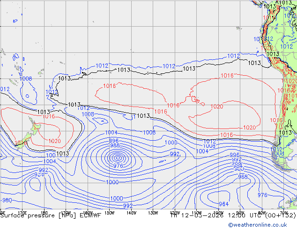Click the green New Zealand North Island landmass
This screenshot has height=229, width=297.
[35, 126]
